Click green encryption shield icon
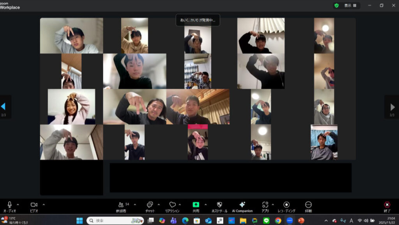Image resolution: width=399 pixels, height=225 pixels. point(336,5)
